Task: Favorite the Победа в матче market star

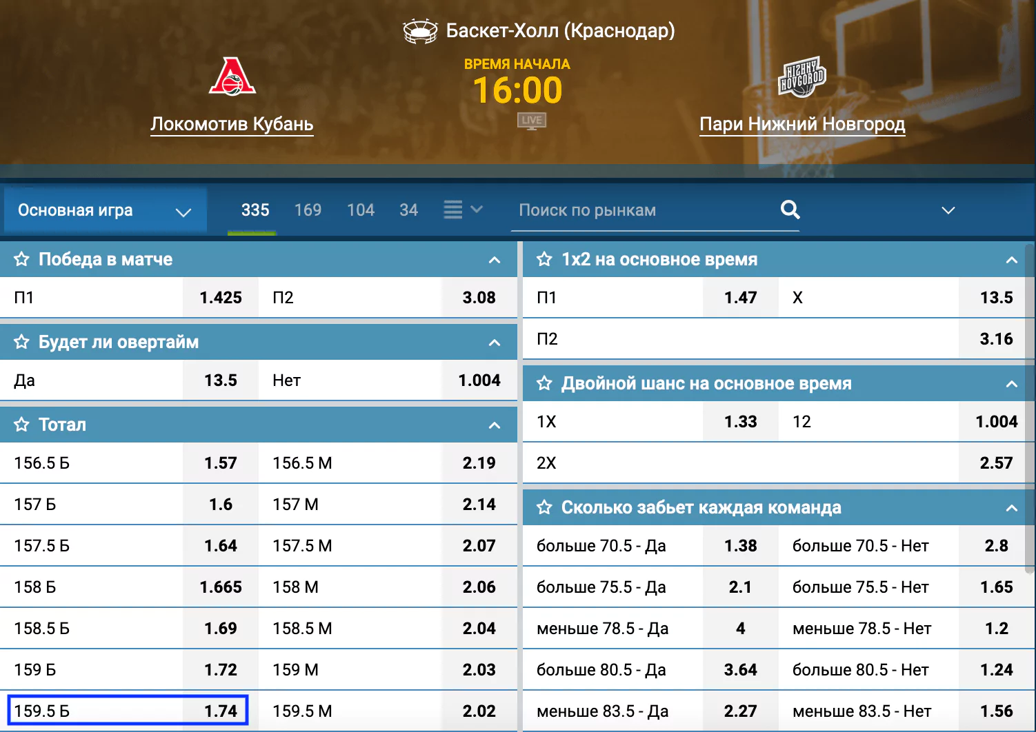Action: point(22,259)
